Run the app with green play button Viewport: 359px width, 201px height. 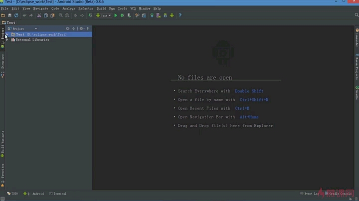point(116,15)
